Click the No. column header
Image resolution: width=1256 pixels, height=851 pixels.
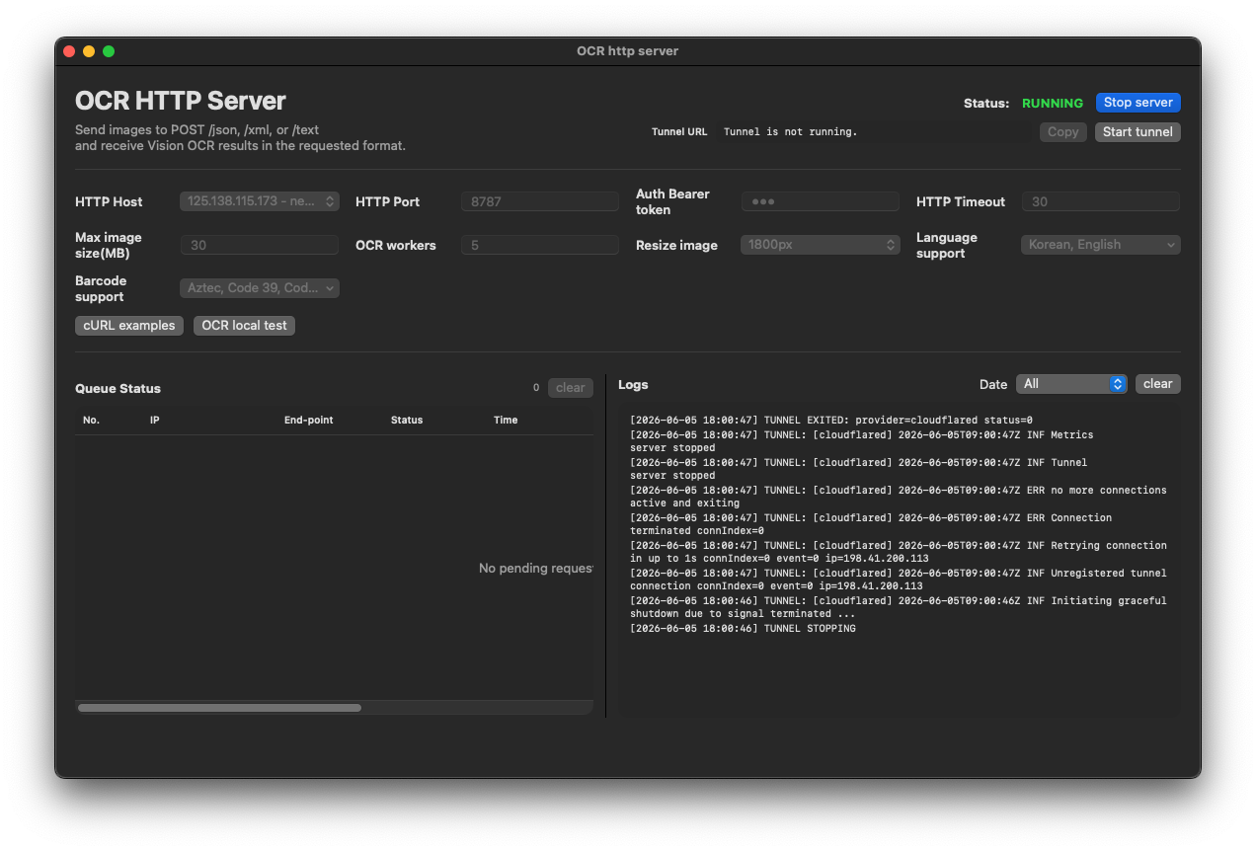click(x=92, y=420)
